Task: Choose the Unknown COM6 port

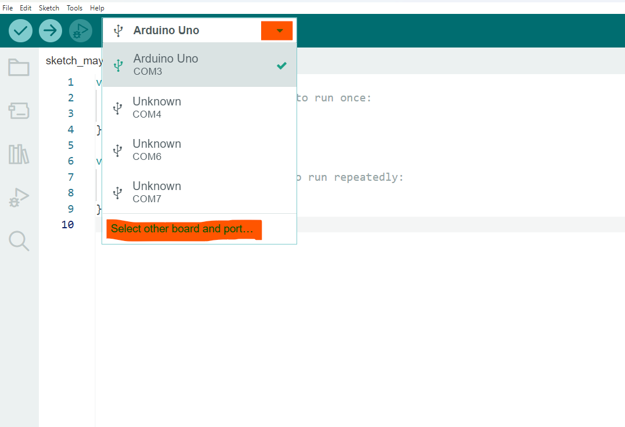Action: coord(199,149)
